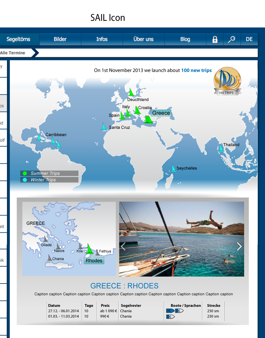
Task: Click the 100 TRIPS gold badge
Action: pyautogui.click(x=227, y=81)
